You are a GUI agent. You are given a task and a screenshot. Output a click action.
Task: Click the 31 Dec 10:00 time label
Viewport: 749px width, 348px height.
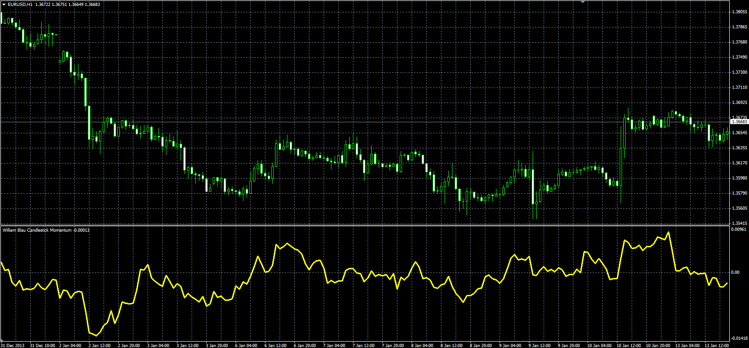coord(43,346)
